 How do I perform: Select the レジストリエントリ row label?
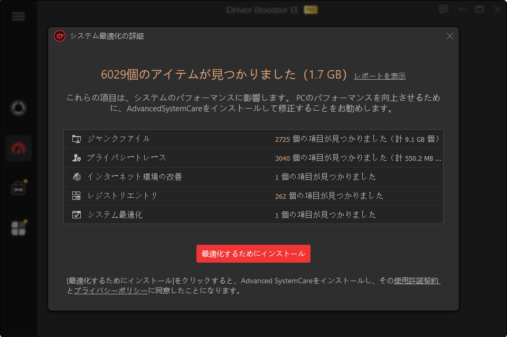point(123,196)
